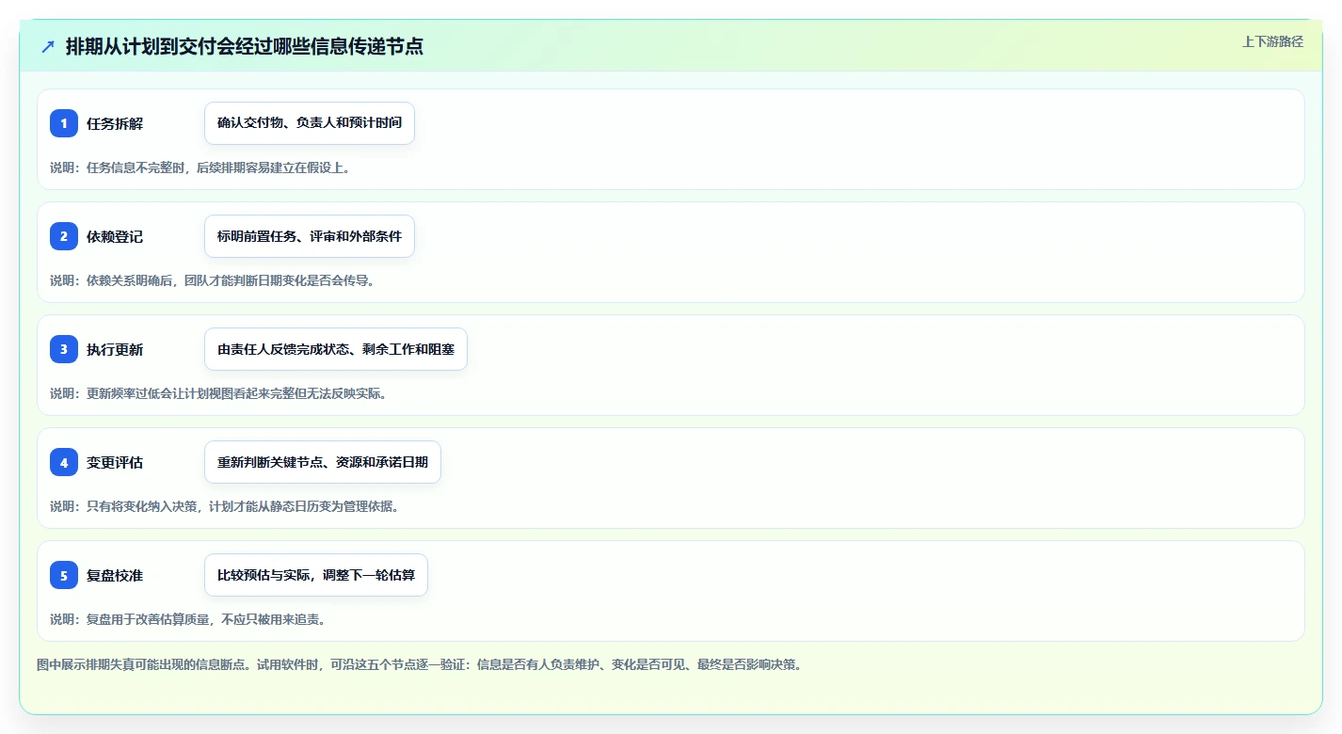The width and height of the screenshot is (1342, 734).
Task: Select the 依赖登记 step label
Action: tap(115, 236)
